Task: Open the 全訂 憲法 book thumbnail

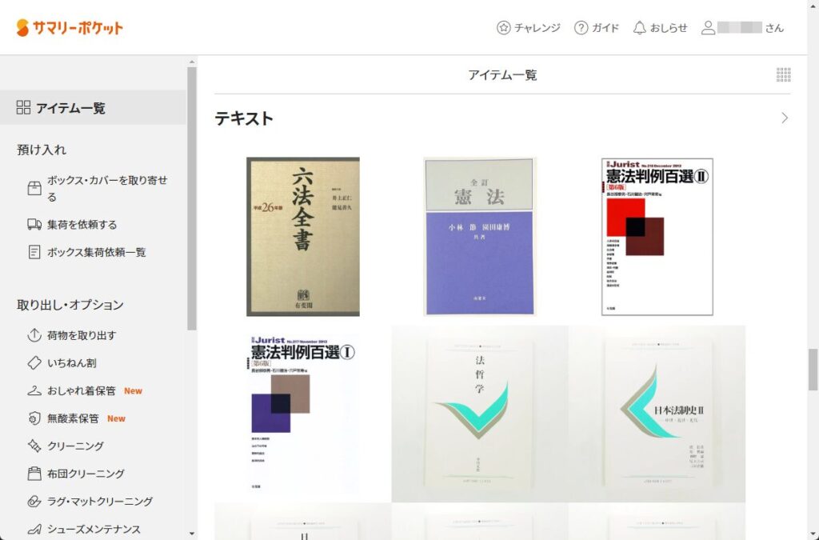Action: 480,237
